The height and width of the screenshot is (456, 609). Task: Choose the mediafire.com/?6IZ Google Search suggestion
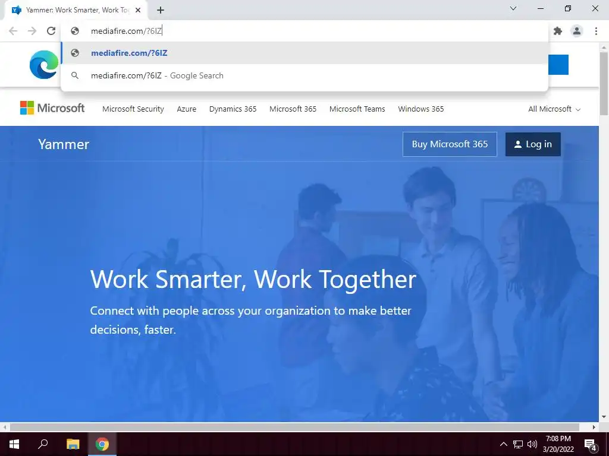(305, 75)
